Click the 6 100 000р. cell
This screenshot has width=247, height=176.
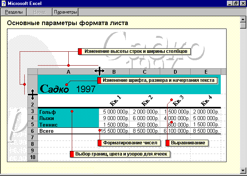click(x=175, y=131)
